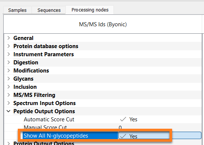Screen dimensions: 204x145
Task: Expand the Instrument Parameters chevron
Action: pos(9,54)
